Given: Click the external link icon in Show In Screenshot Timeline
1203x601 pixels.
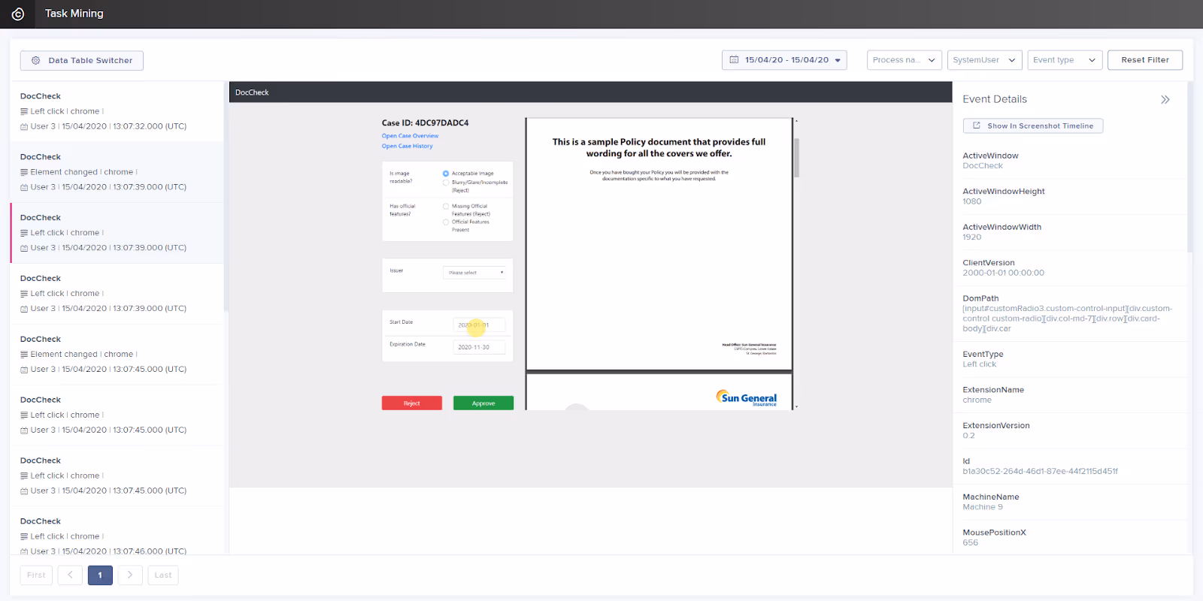Looking at the screenshot, I should (x=976, y=125).
